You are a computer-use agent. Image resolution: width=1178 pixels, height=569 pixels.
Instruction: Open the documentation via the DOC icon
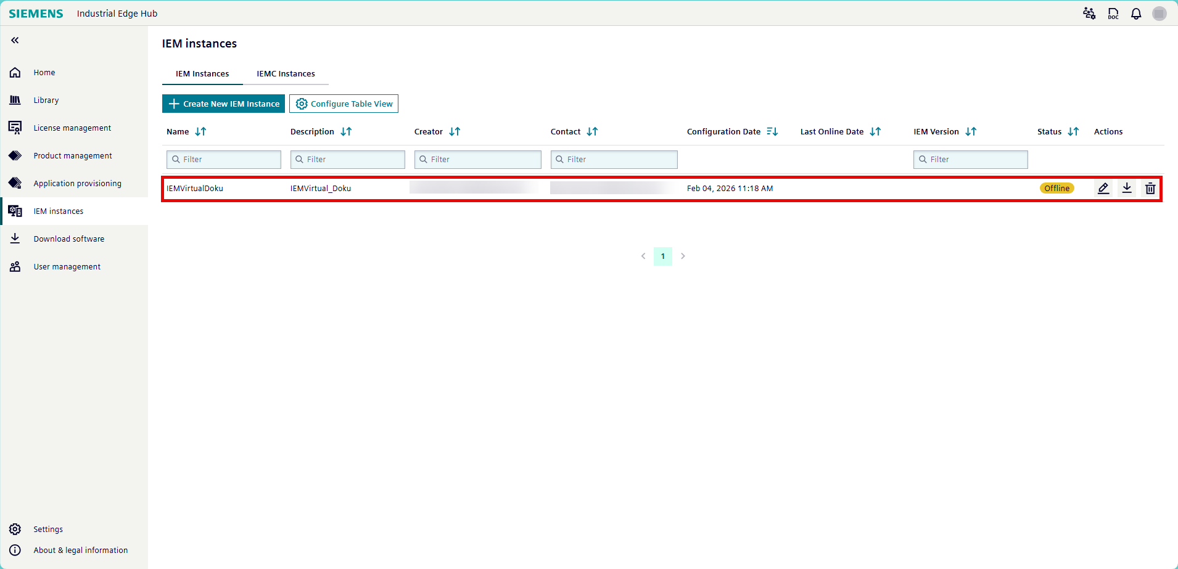[x=1113, y=13]
